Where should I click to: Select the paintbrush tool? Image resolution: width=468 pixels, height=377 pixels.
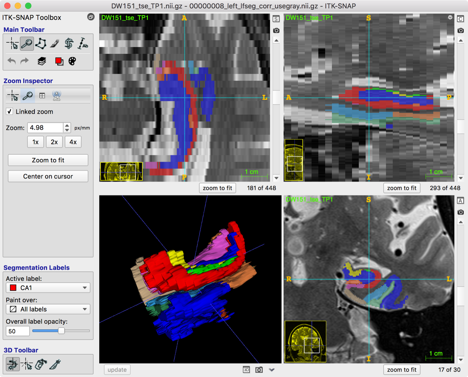tap(55, 44)
